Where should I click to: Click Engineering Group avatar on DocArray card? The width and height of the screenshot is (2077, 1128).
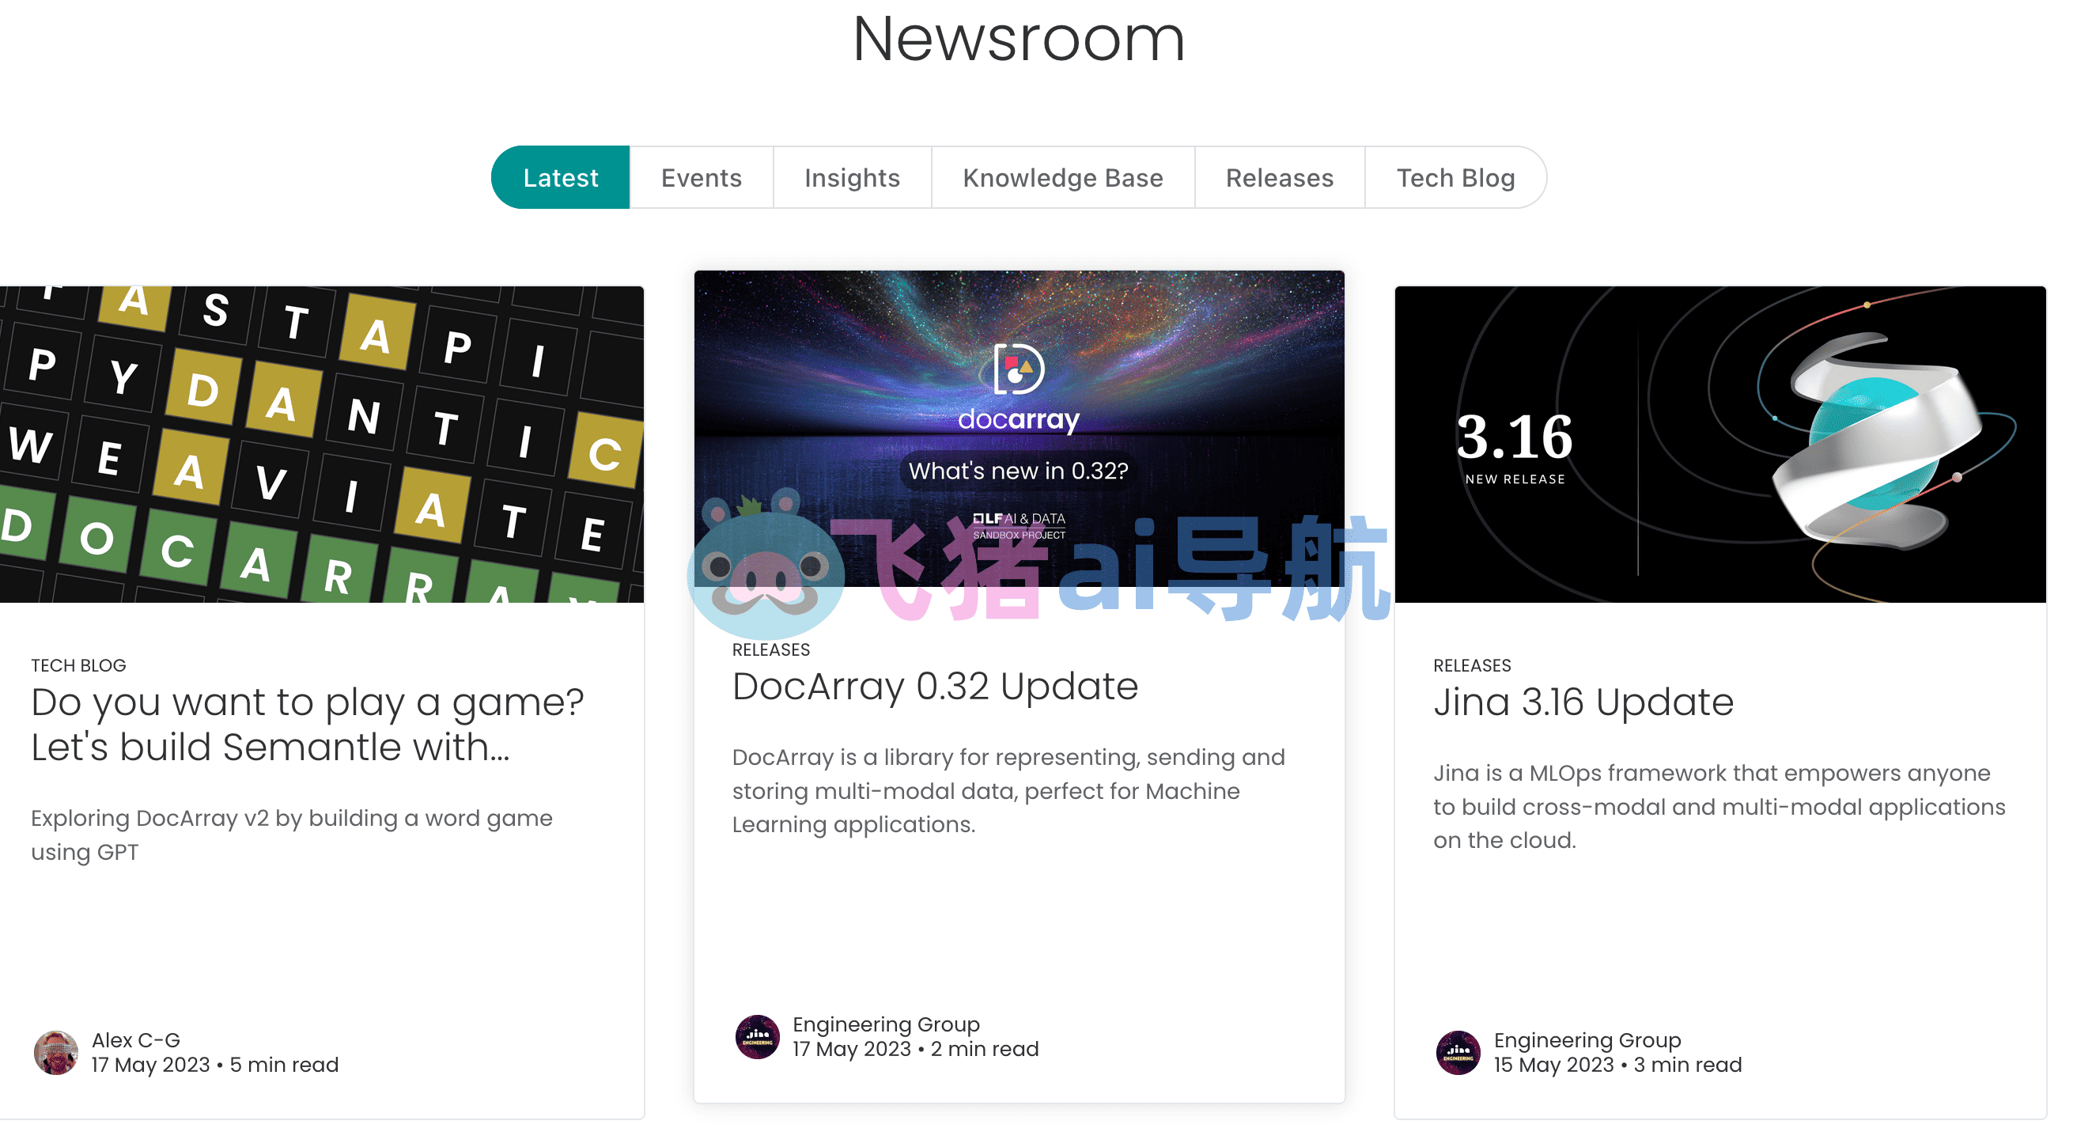(757, 1037)
